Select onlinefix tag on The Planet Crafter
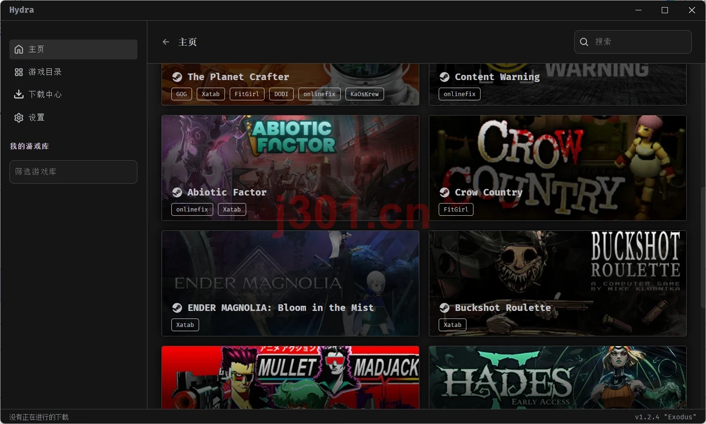 320,94
